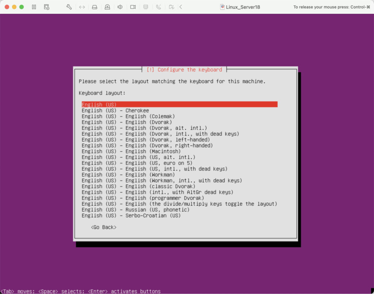Open VM configuration wrench icon
This screenshot has height=294, width=374.
[x=69, y=7]
